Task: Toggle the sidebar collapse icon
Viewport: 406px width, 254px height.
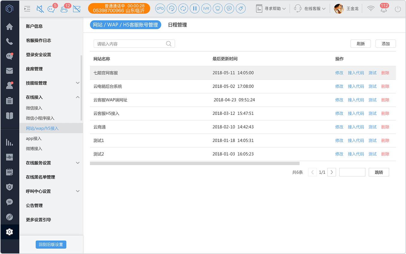Action: coord(27,9)
